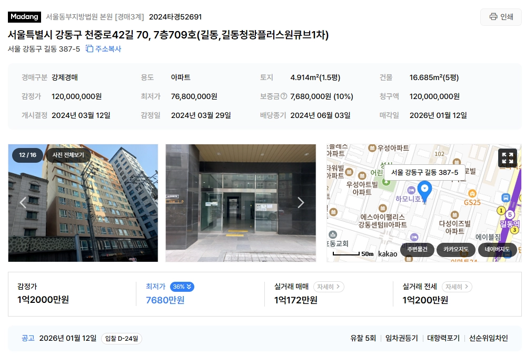Screen dimensions: 525x355
Task: Click the 입찰 D-24일 badge
Action: (x=122, y=339)
